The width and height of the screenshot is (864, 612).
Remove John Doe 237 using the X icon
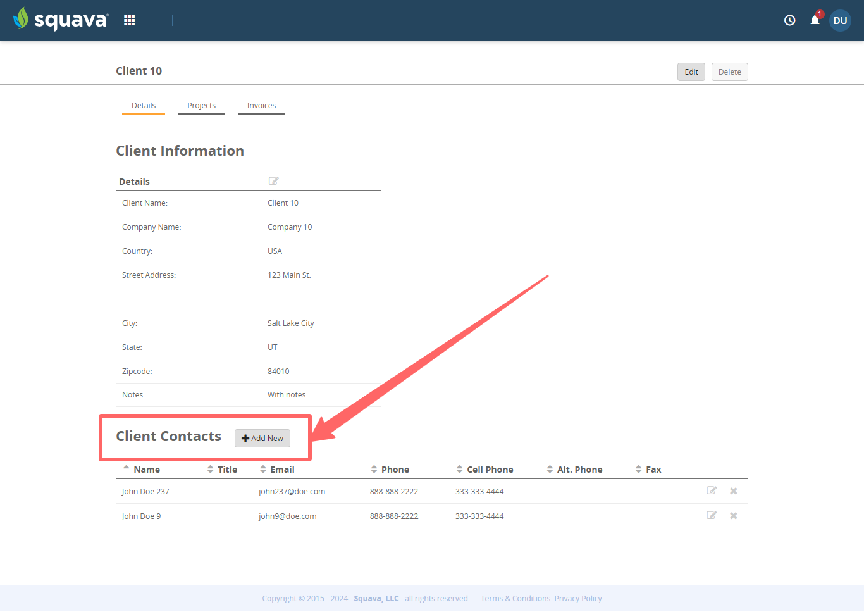coord(733,490)
